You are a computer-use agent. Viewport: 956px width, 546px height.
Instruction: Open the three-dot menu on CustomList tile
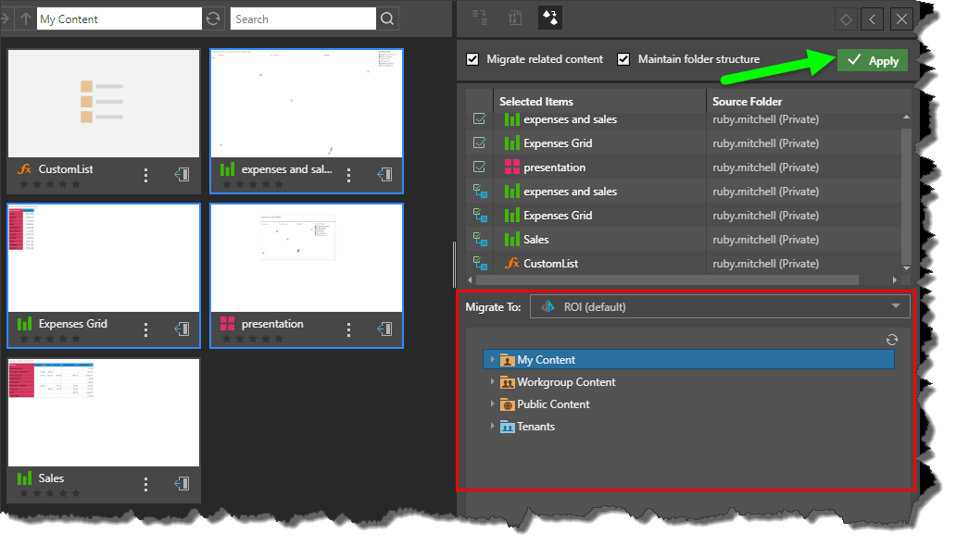pyautogui.click(x=146, y=174)
